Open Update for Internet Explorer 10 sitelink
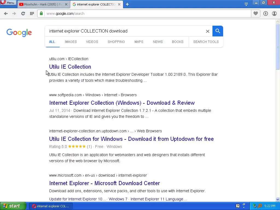Screen dimensions: 280x210 77,199
